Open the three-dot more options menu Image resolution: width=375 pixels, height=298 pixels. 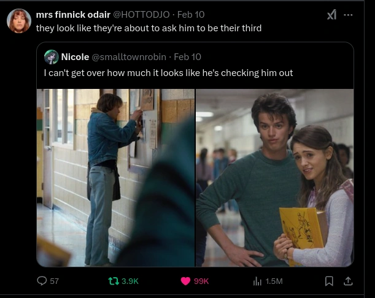348,15
